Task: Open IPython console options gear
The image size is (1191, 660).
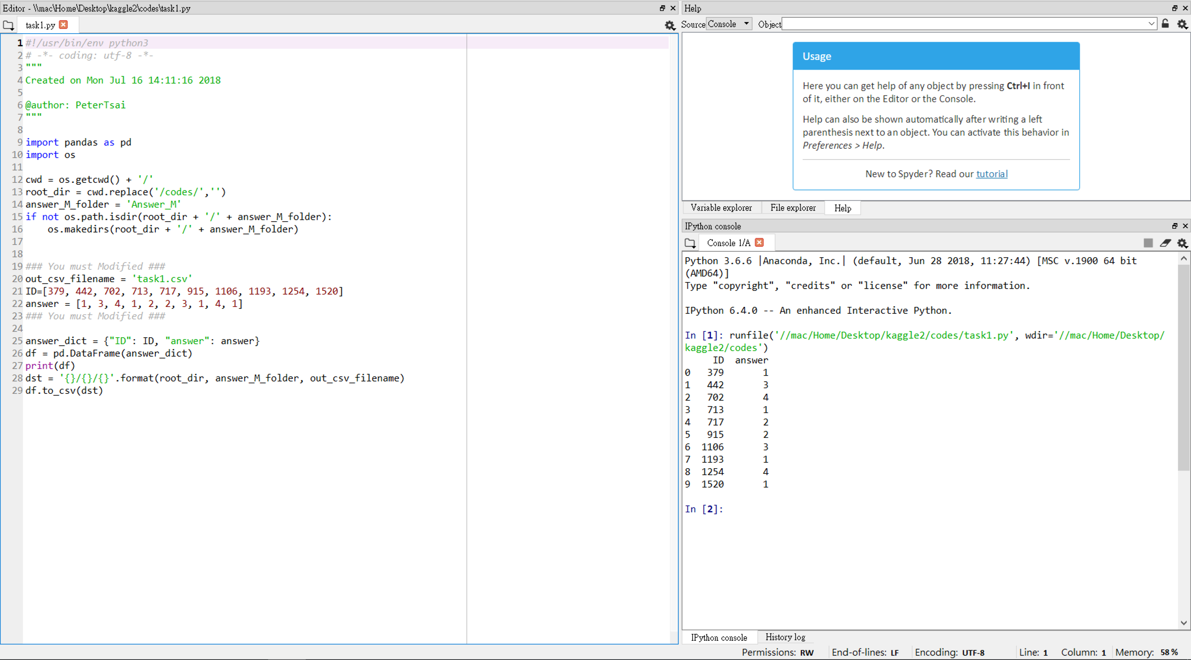Action: pos(1182,243)
